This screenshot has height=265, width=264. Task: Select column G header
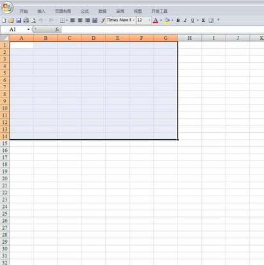click(165, 38)
